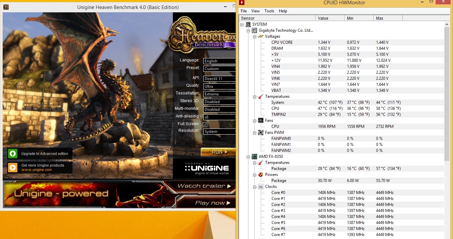Click the Gigabyte motherboard icon
The width and height of the screenshot is (453, 239).
(x=254, y=30)
